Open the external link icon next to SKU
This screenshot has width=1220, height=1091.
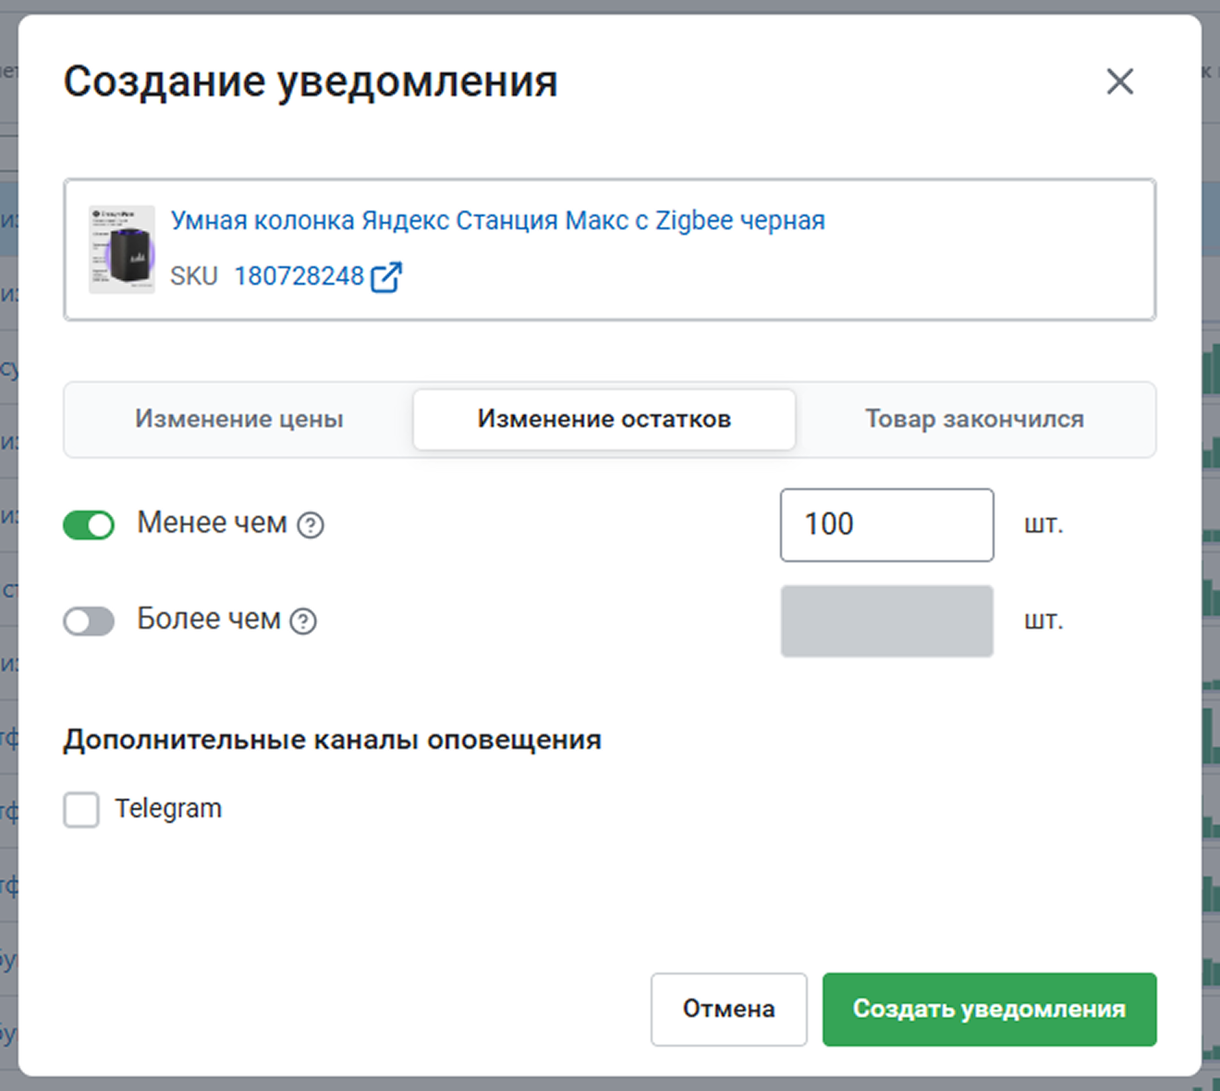pos(385,276)
